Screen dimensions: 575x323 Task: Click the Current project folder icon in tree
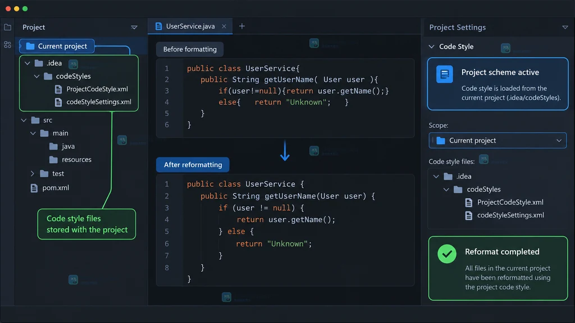pos(30,46)
